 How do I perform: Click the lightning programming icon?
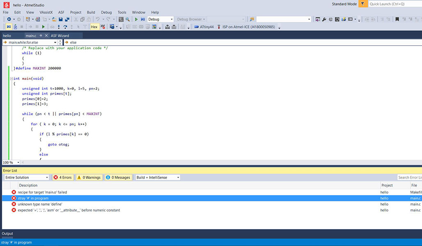click(344, 19)
